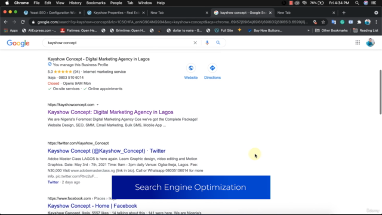Click the Grammarly extension icon

[342, 22]
